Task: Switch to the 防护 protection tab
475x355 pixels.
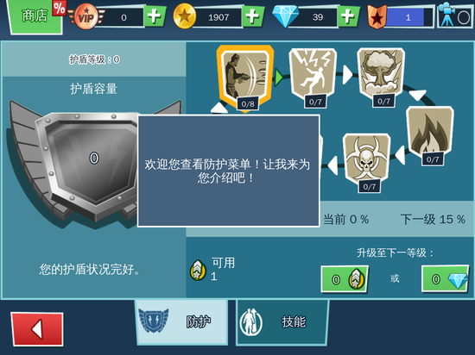Action: point(181,321)
